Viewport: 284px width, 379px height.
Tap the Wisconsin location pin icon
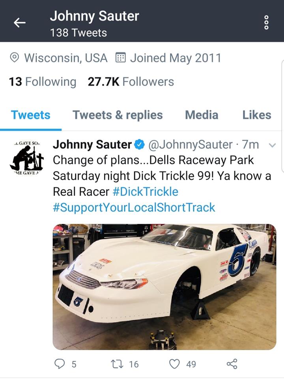click(x=15, y=58)
